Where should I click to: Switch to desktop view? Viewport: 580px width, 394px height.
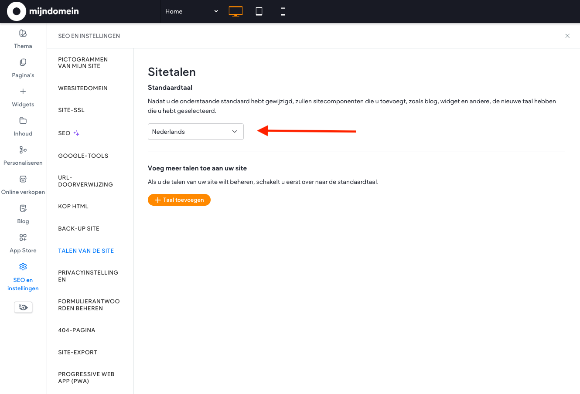(235, 11)
